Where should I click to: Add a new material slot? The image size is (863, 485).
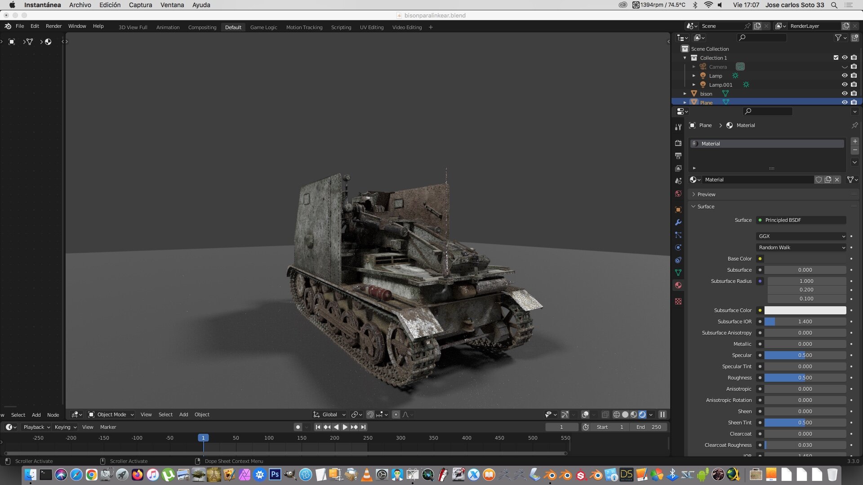click(855, 141)
